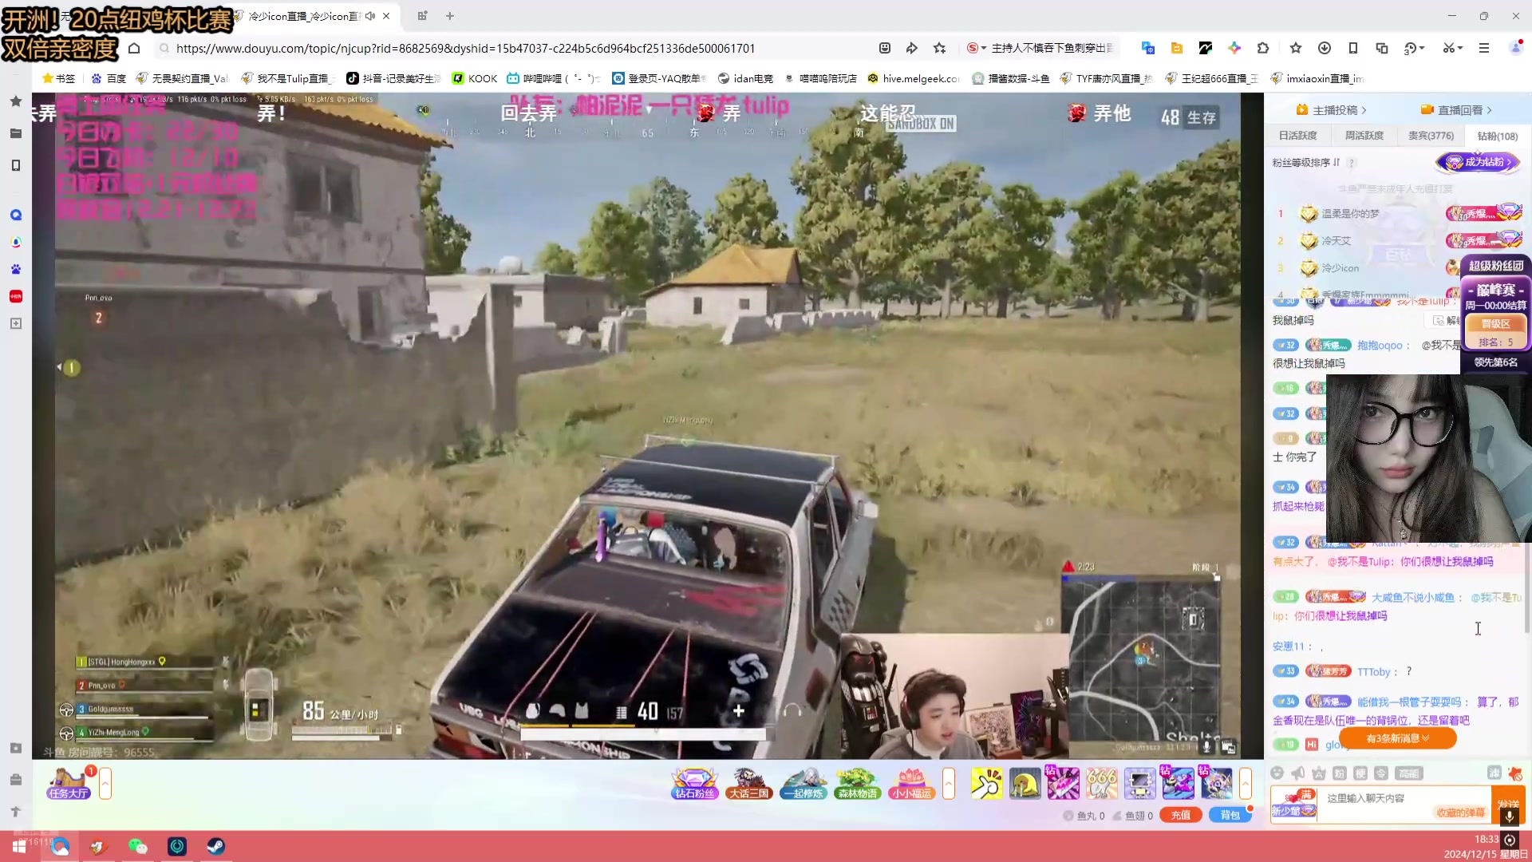Click the translate icon in browser toolbar
This screenshot has height=862, width=1532.
coord(1148,48)
